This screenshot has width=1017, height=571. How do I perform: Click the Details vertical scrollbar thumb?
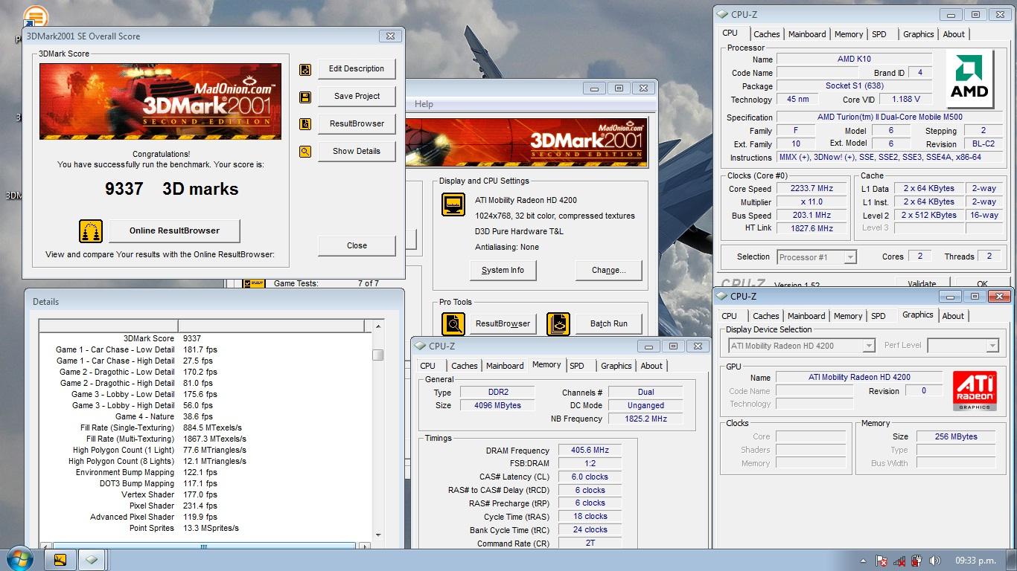pos(378,355)
